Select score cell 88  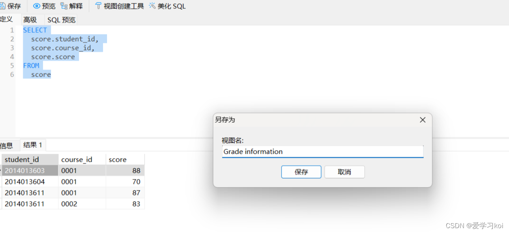(125, 171)
